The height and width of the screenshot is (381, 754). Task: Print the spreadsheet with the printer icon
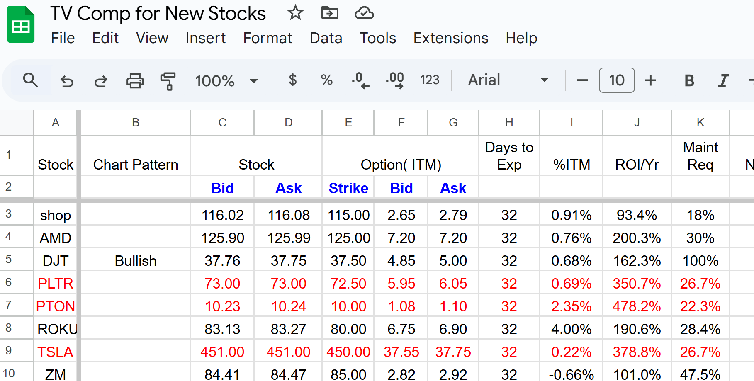point(135,80)
